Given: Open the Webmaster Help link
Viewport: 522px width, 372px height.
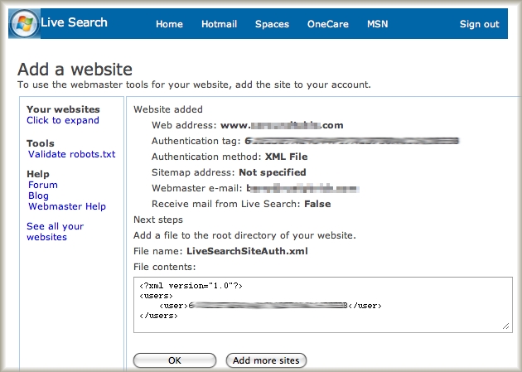Looking at the screenshot, I should tap(67, 206).
